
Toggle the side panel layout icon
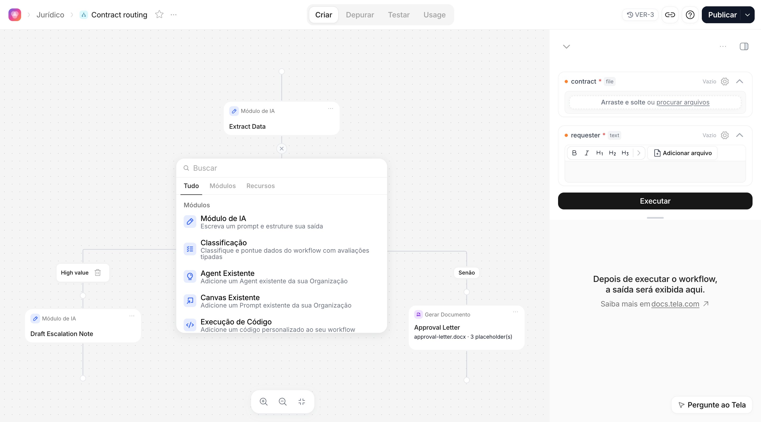(744, 46)
